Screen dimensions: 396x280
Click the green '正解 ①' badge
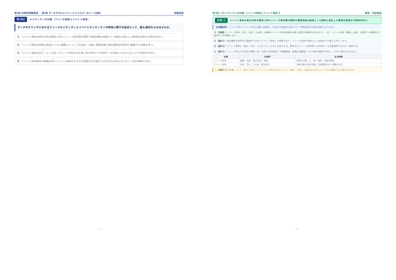221,20
